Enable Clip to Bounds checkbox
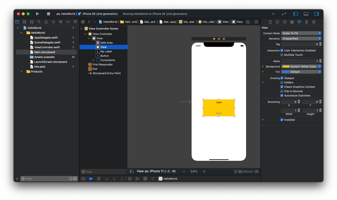 pyautogui.click(x=282, y=91)
